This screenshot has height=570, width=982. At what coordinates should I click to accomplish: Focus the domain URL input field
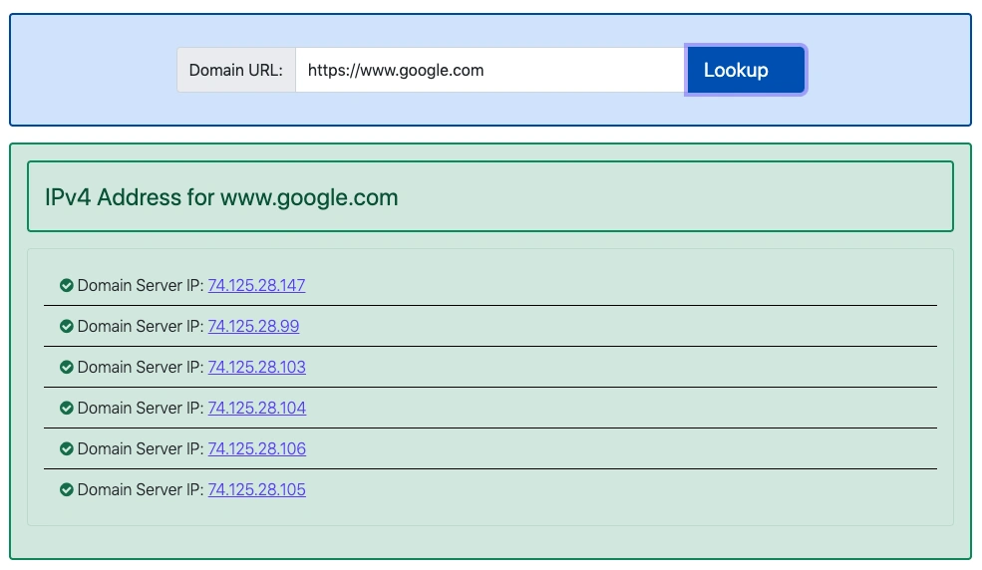click(x=490, y=71)
